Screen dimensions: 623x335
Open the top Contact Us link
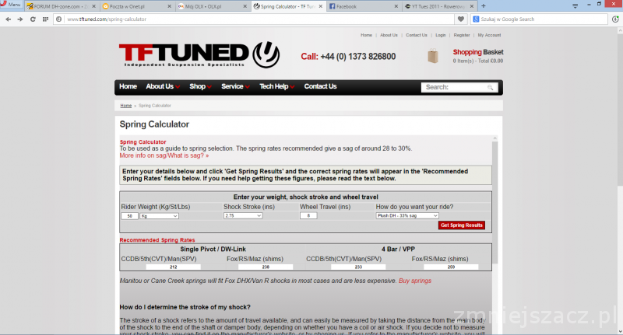pos(417,35)
